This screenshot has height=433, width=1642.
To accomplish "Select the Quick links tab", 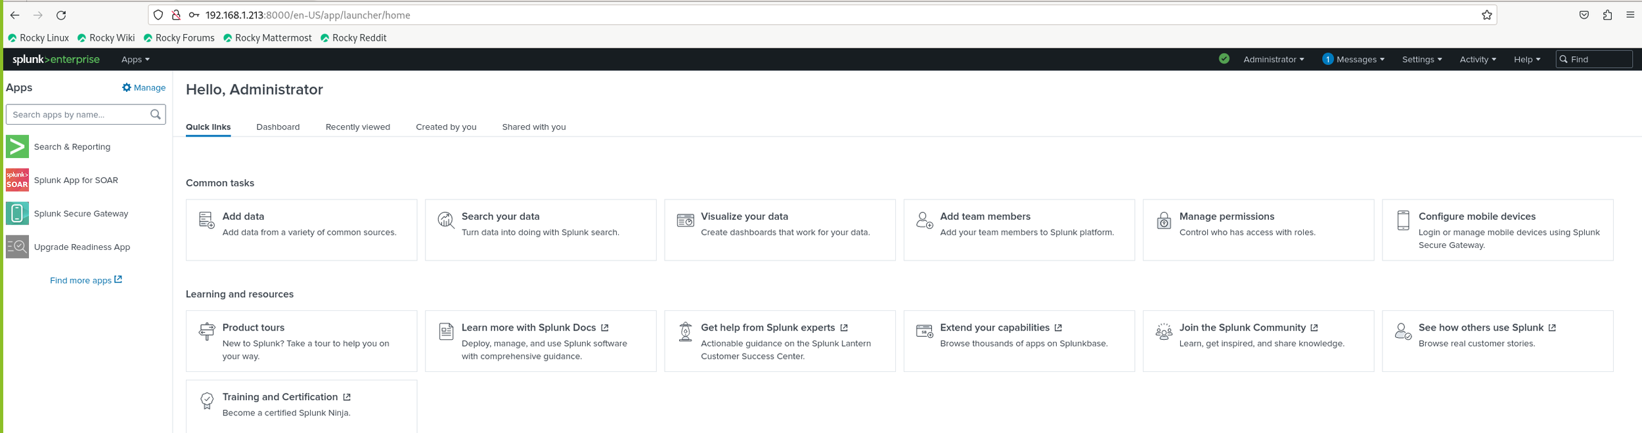I will tap(208, 127).
